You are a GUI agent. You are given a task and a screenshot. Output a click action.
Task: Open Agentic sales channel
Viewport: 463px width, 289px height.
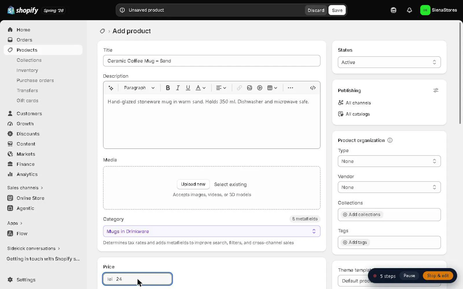point(43,208)
